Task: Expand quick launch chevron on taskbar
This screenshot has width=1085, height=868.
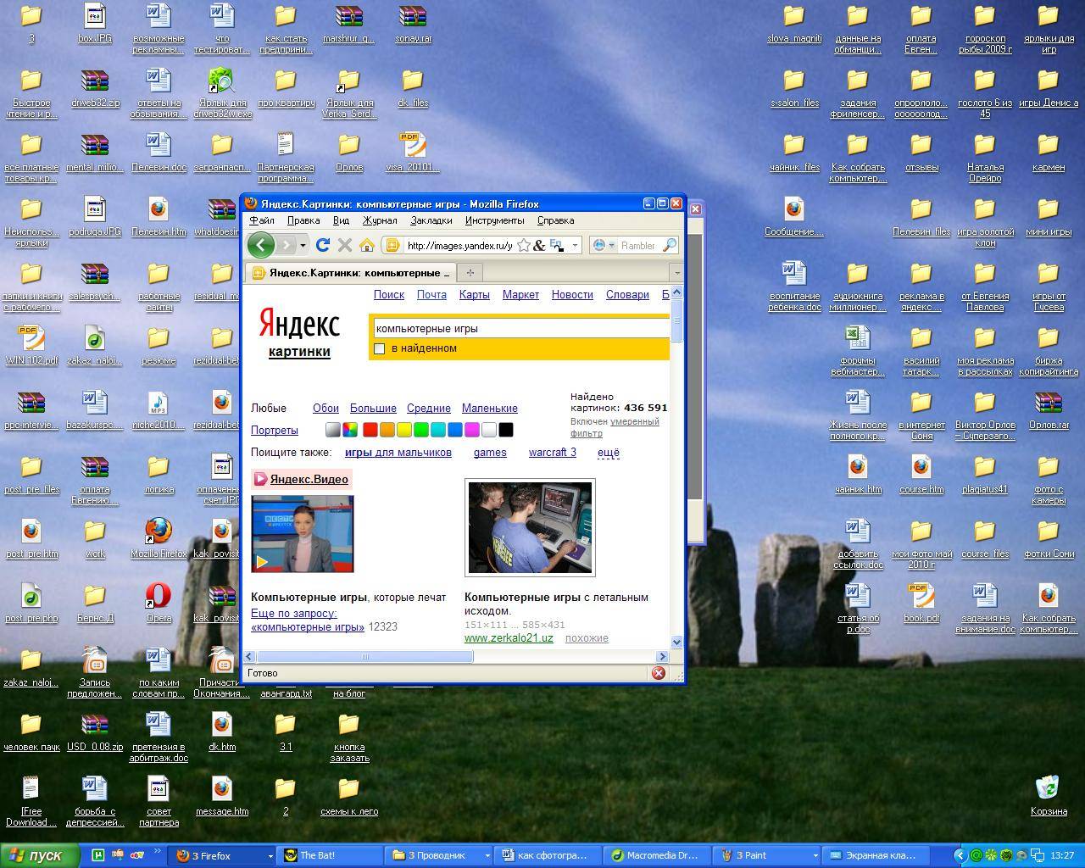Action: pos(157,853)
